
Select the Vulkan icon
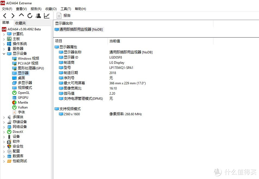pyautogui.click(x=14, y=107)
